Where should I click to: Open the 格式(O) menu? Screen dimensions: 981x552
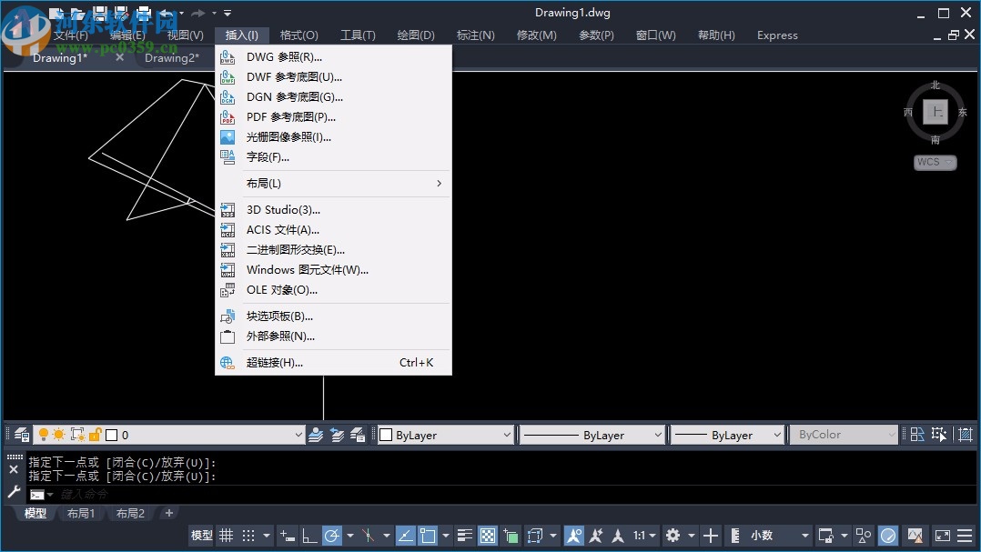click(298, 35)
